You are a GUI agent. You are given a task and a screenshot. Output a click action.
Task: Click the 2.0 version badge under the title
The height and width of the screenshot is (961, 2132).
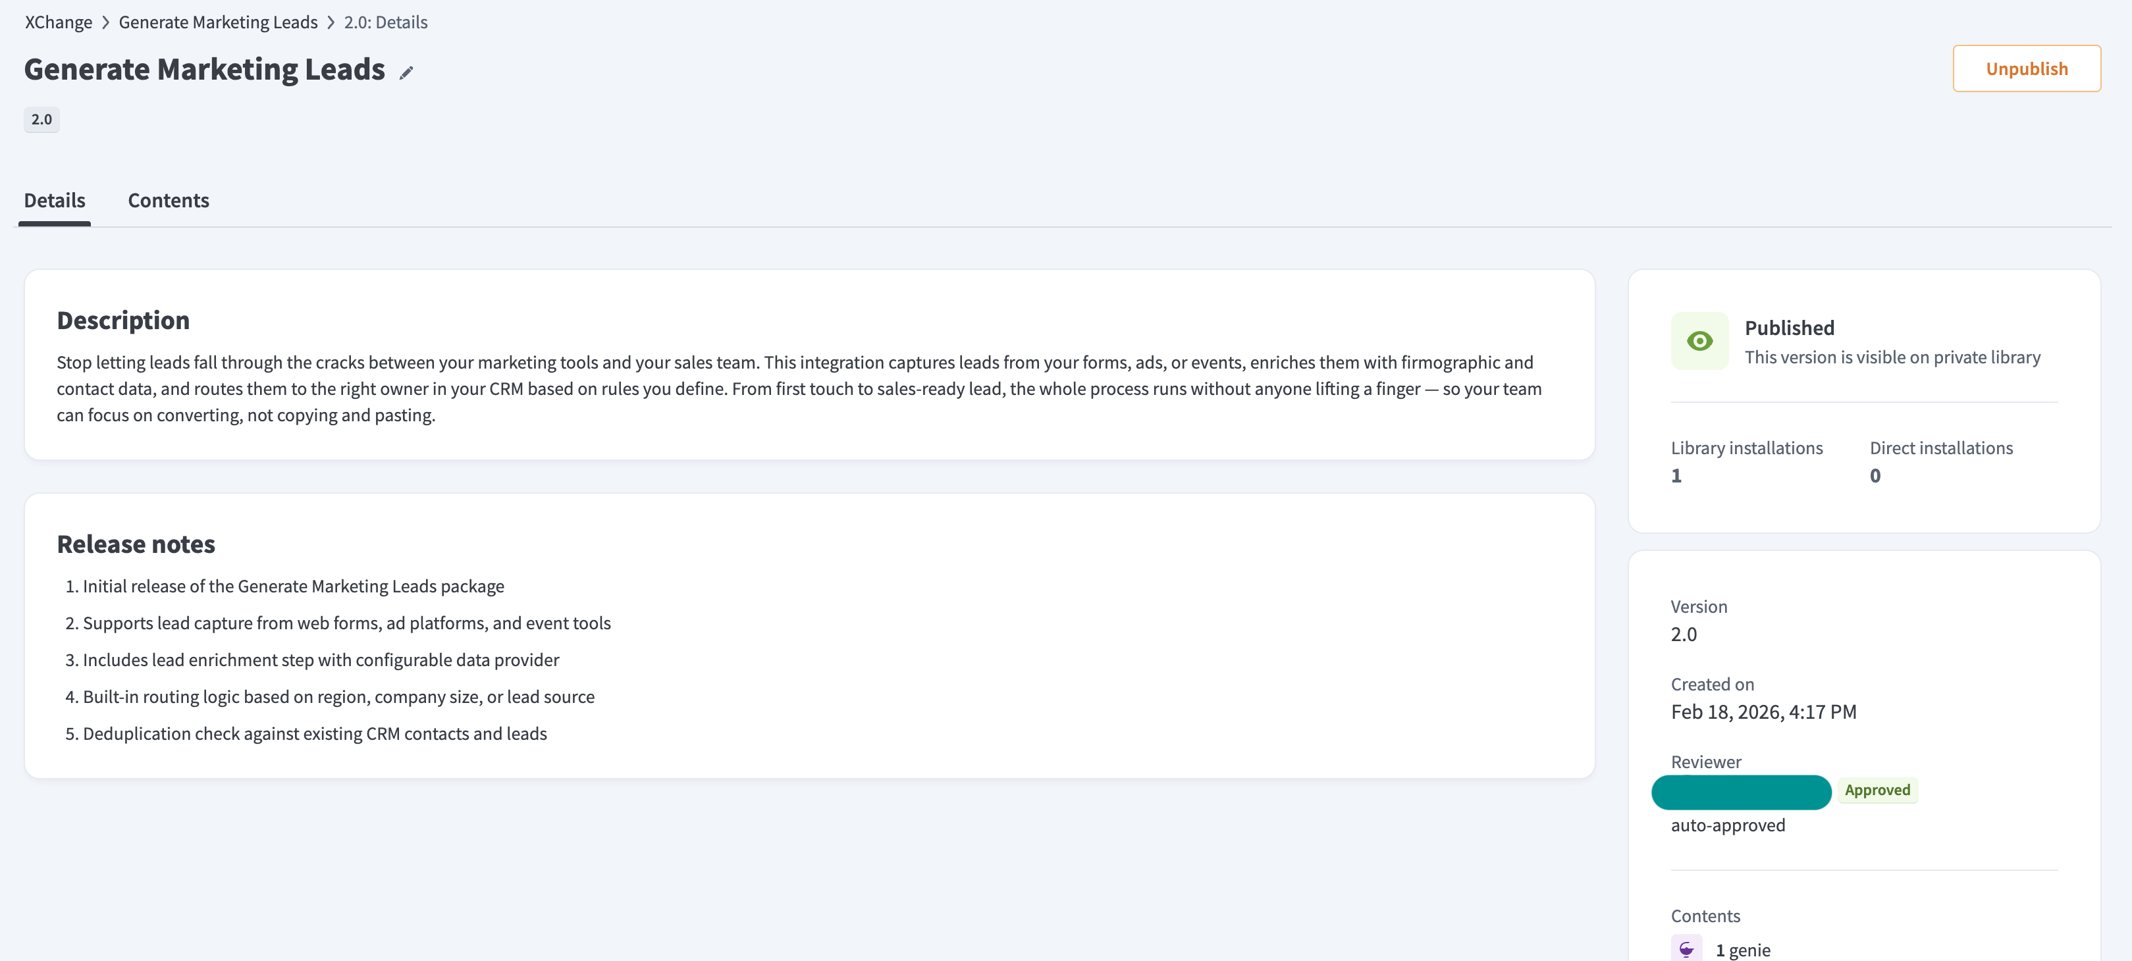pos(41,119)
